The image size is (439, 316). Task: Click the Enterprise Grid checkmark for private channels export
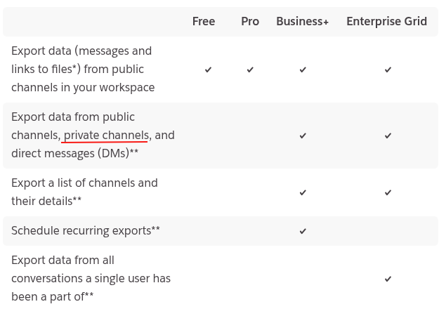tap(388, 136)
